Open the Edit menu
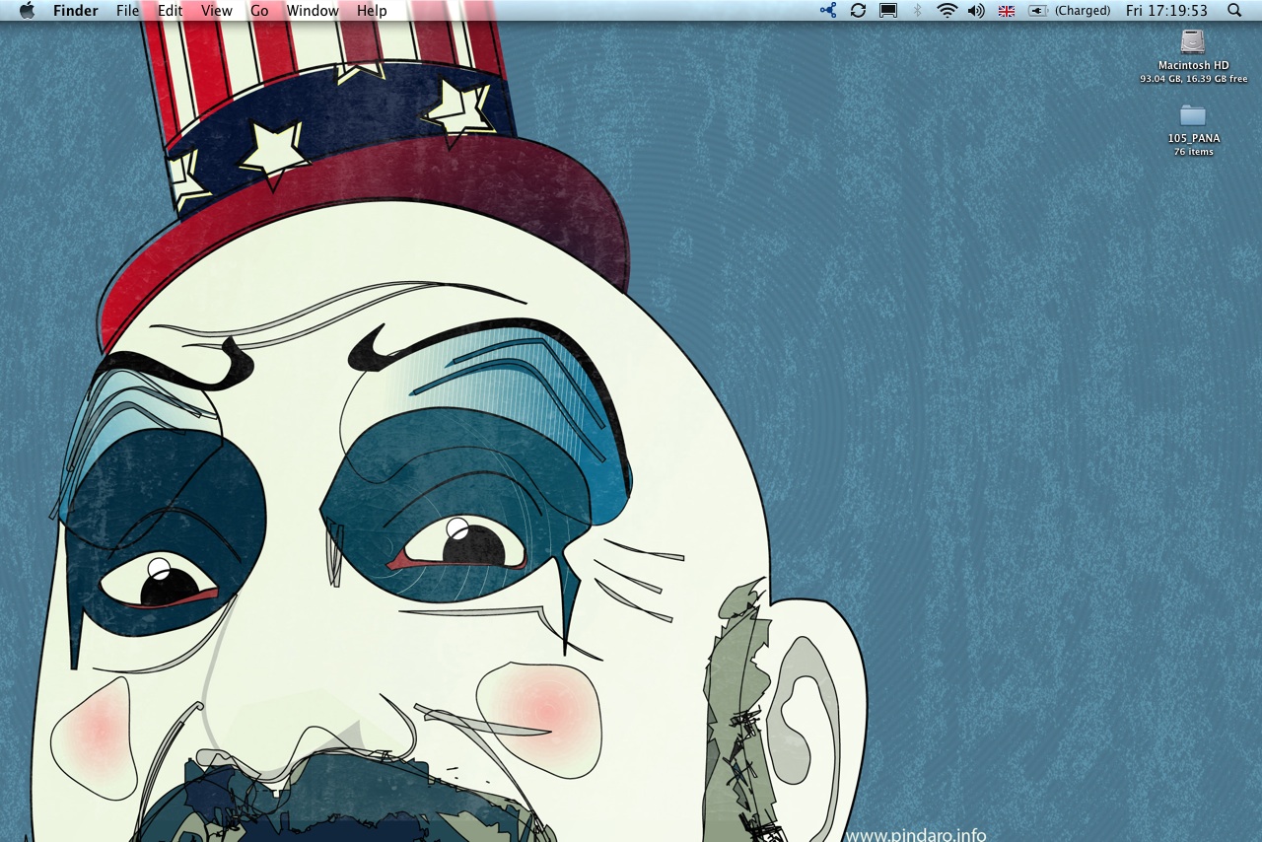 coord(171,11)
